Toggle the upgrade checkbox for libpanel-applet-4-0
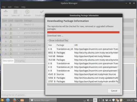The height and width of the screenshot is (102, 137). coord(19,49)
